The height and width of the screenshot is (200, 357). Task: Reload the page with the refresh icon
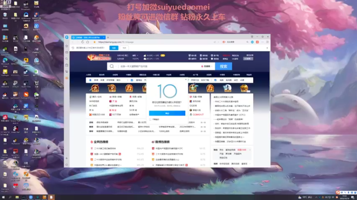pos(83,42)
